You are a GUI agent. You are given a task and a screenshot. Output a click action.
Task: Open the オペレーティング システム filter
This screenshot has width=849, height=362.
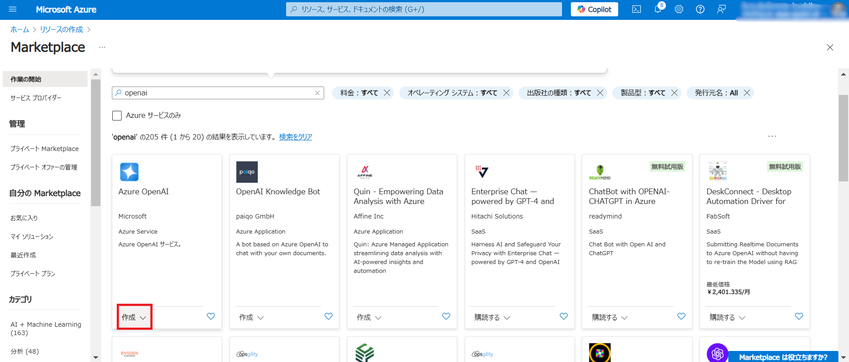click(x=452, y=93)
